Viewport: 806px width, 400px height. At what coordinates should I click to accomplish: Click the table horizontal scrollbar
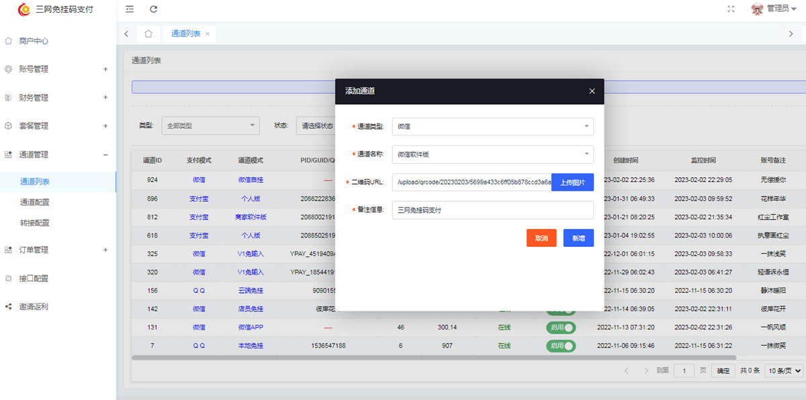tap(434, 358)
